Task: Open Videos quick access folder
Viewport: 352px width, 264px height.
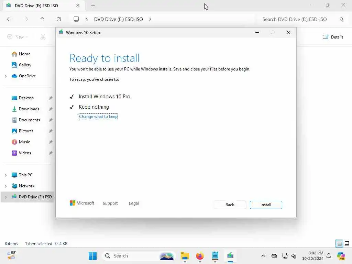Action: pos(25,153)
